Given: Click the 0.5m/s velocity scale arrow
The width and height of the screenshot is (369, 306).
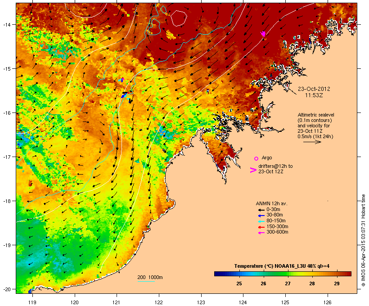Looking at the screenshot, I should pos(312,142).
